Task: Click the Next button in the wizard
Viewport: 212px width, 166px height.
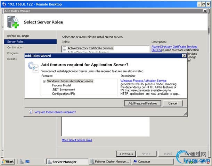Action: coord(147,154)
